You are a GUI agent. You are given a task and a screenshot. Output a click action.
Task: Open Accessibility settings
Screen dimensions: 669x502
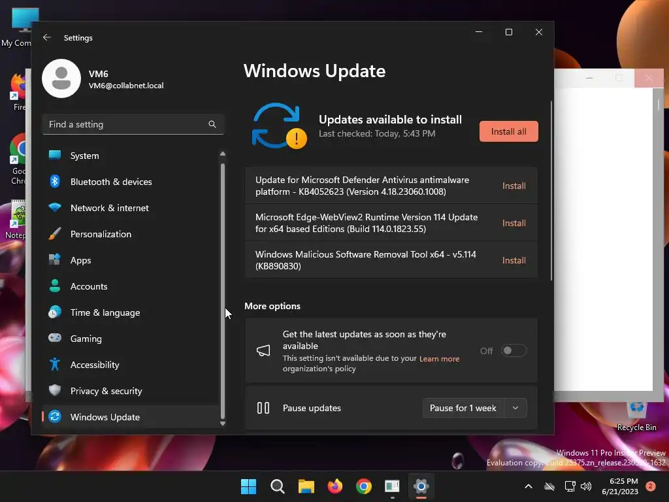click(130, 365)
